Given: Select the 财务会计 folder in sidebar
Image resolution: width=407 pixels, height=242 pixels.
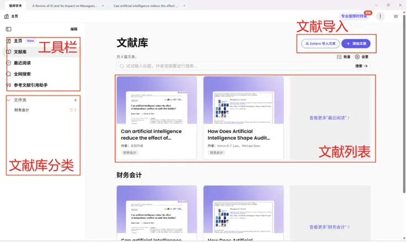Looking at the screenshot, I should (22, 110).
